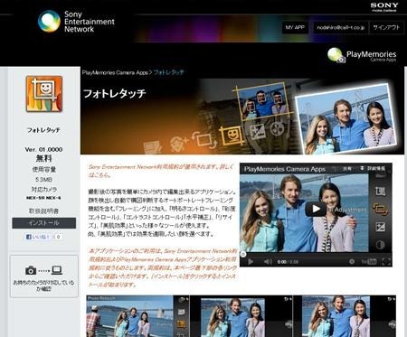
Task: Click the small play icon in video control bar
Action: click(x=251, y=262)
